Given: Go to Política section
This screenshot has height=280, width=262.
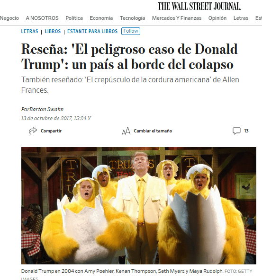Looking at the screenshot, I should (74, 18).
